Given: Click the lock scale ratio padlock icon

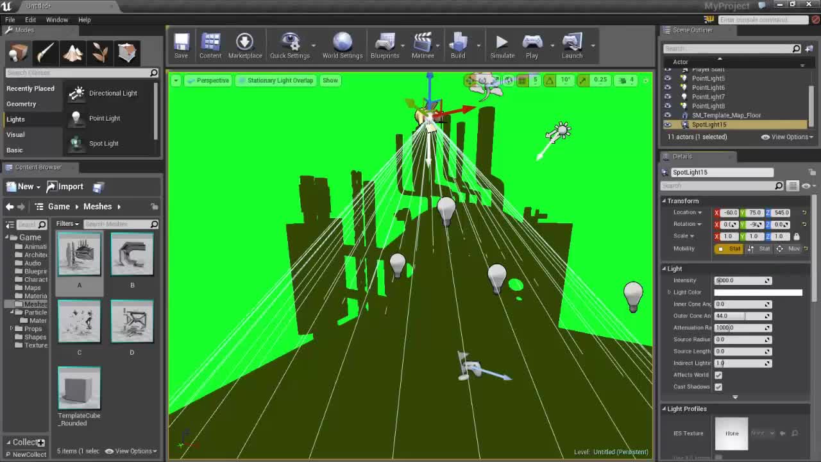Looking at the screenshot, I should pos(797,236).
